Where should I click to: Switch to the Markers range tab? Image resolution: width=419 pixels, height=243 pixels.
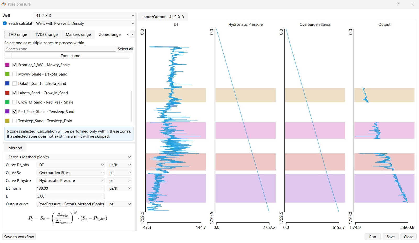point(78,34)
